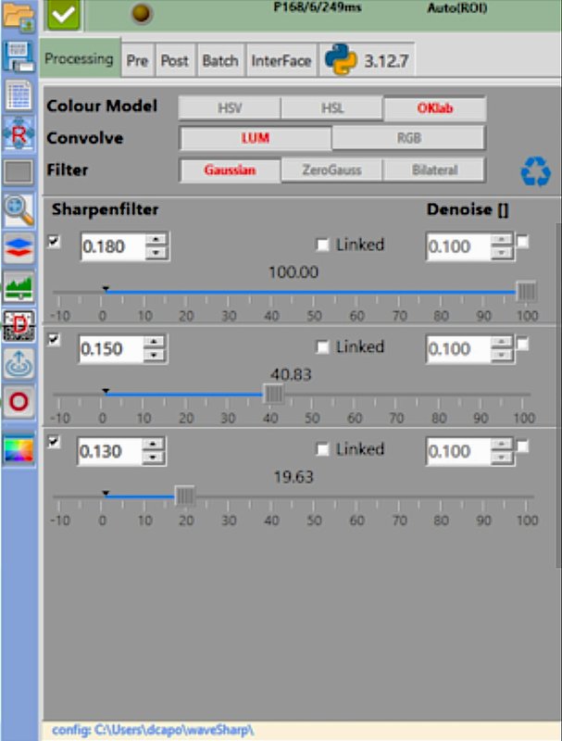Click the upload arrow sidebar icon
Image resolution: width=562 pixels, height=741 pixels.
click(x=19, y=363)
